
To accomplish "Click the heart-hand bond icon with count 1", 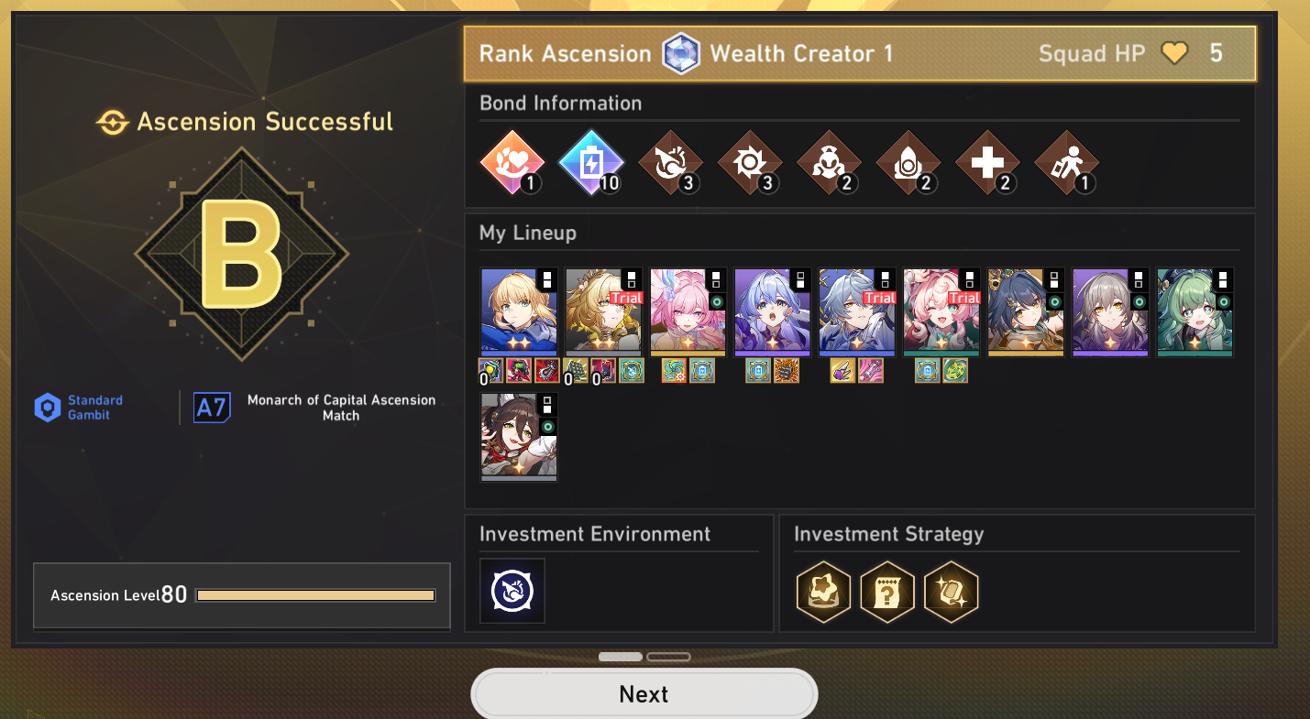I will coord(512,163).
